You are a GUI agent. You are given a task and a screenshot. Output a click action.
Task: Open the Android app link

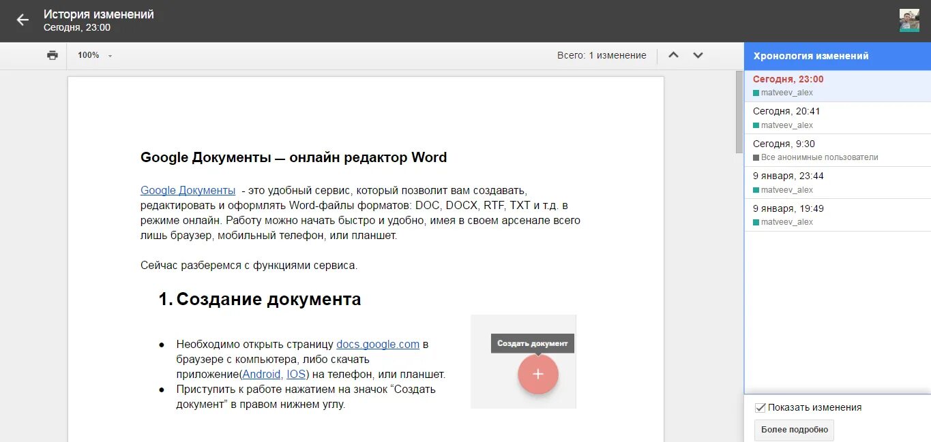[261, 374]
